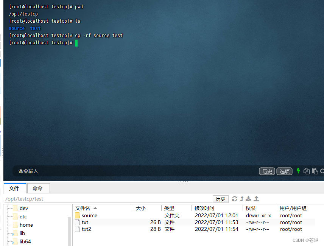Click the green lightning connection icon
Image resolution: width=324 pixels, height=246 pixels.
298,171
